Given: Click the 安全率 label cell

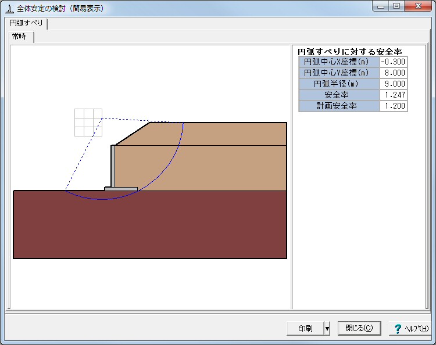Looking at the screenshot, I should tap(339, 95).
